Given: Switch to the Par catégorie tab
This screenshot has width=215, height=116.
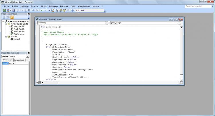Looking at the screenshot, I should (19, 60).
